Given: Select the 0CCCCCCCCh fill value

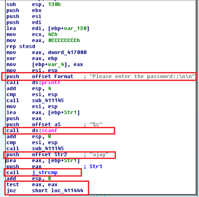Looking at the screenshot, I should pos(64,40).
